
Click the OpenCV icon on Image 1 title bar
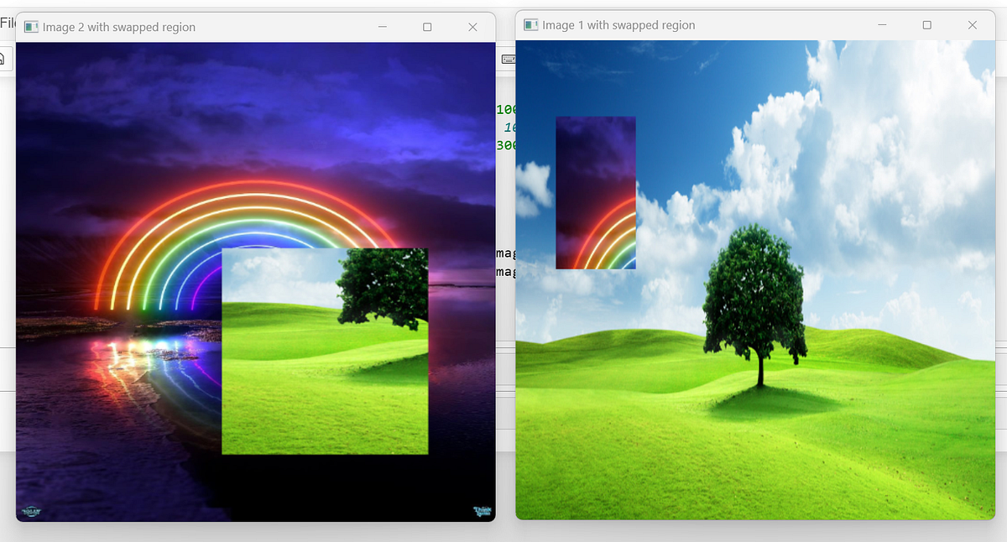tap(530, 25)
